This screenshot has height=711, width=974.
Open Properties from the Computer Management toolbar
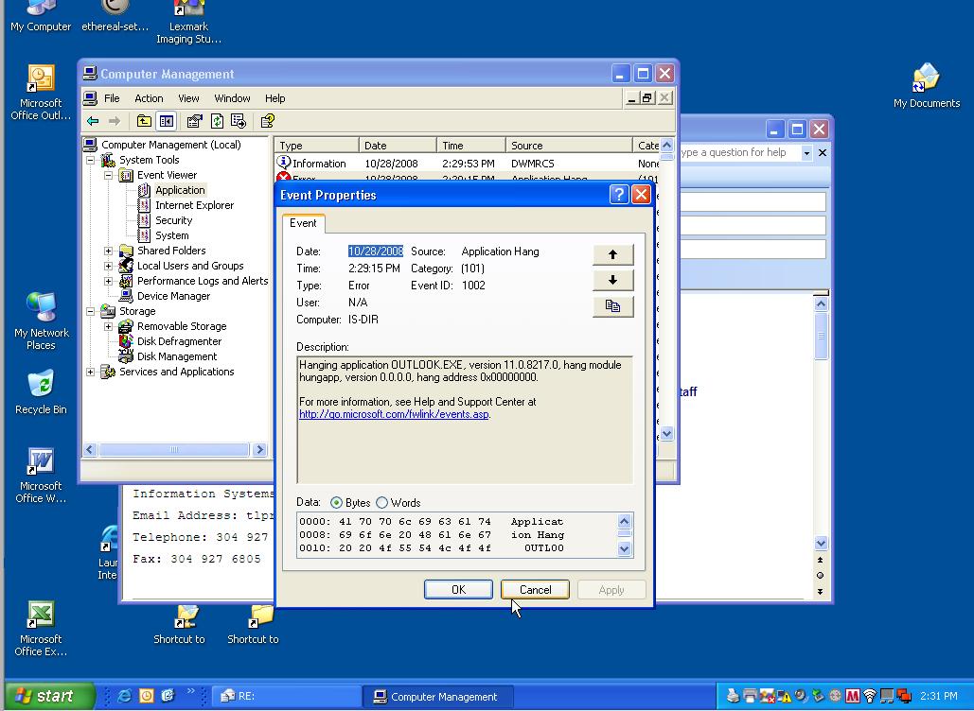coord(194,121)
